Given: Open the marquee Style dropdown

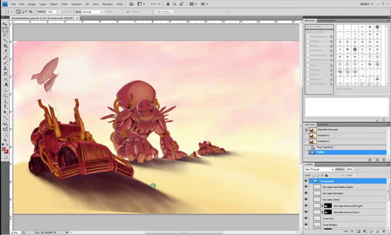Looking at the screenshot, I should click(x=93, y=12).
